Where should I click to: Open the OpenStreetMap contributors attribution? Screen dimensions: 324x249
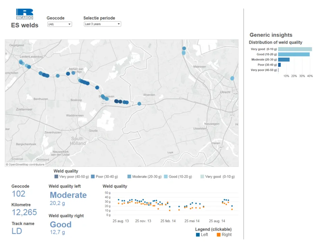click(x=25, y=165)
